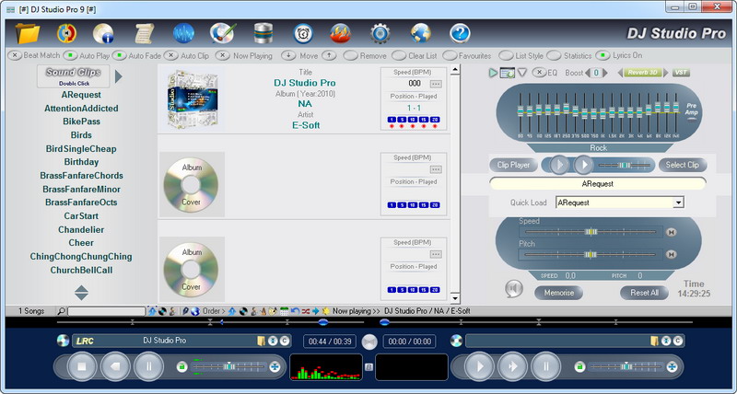This screenshot has height=394, width=737.
Task: Open the yellow folder icon in toolbar
Action: click(x=29, y=34)
